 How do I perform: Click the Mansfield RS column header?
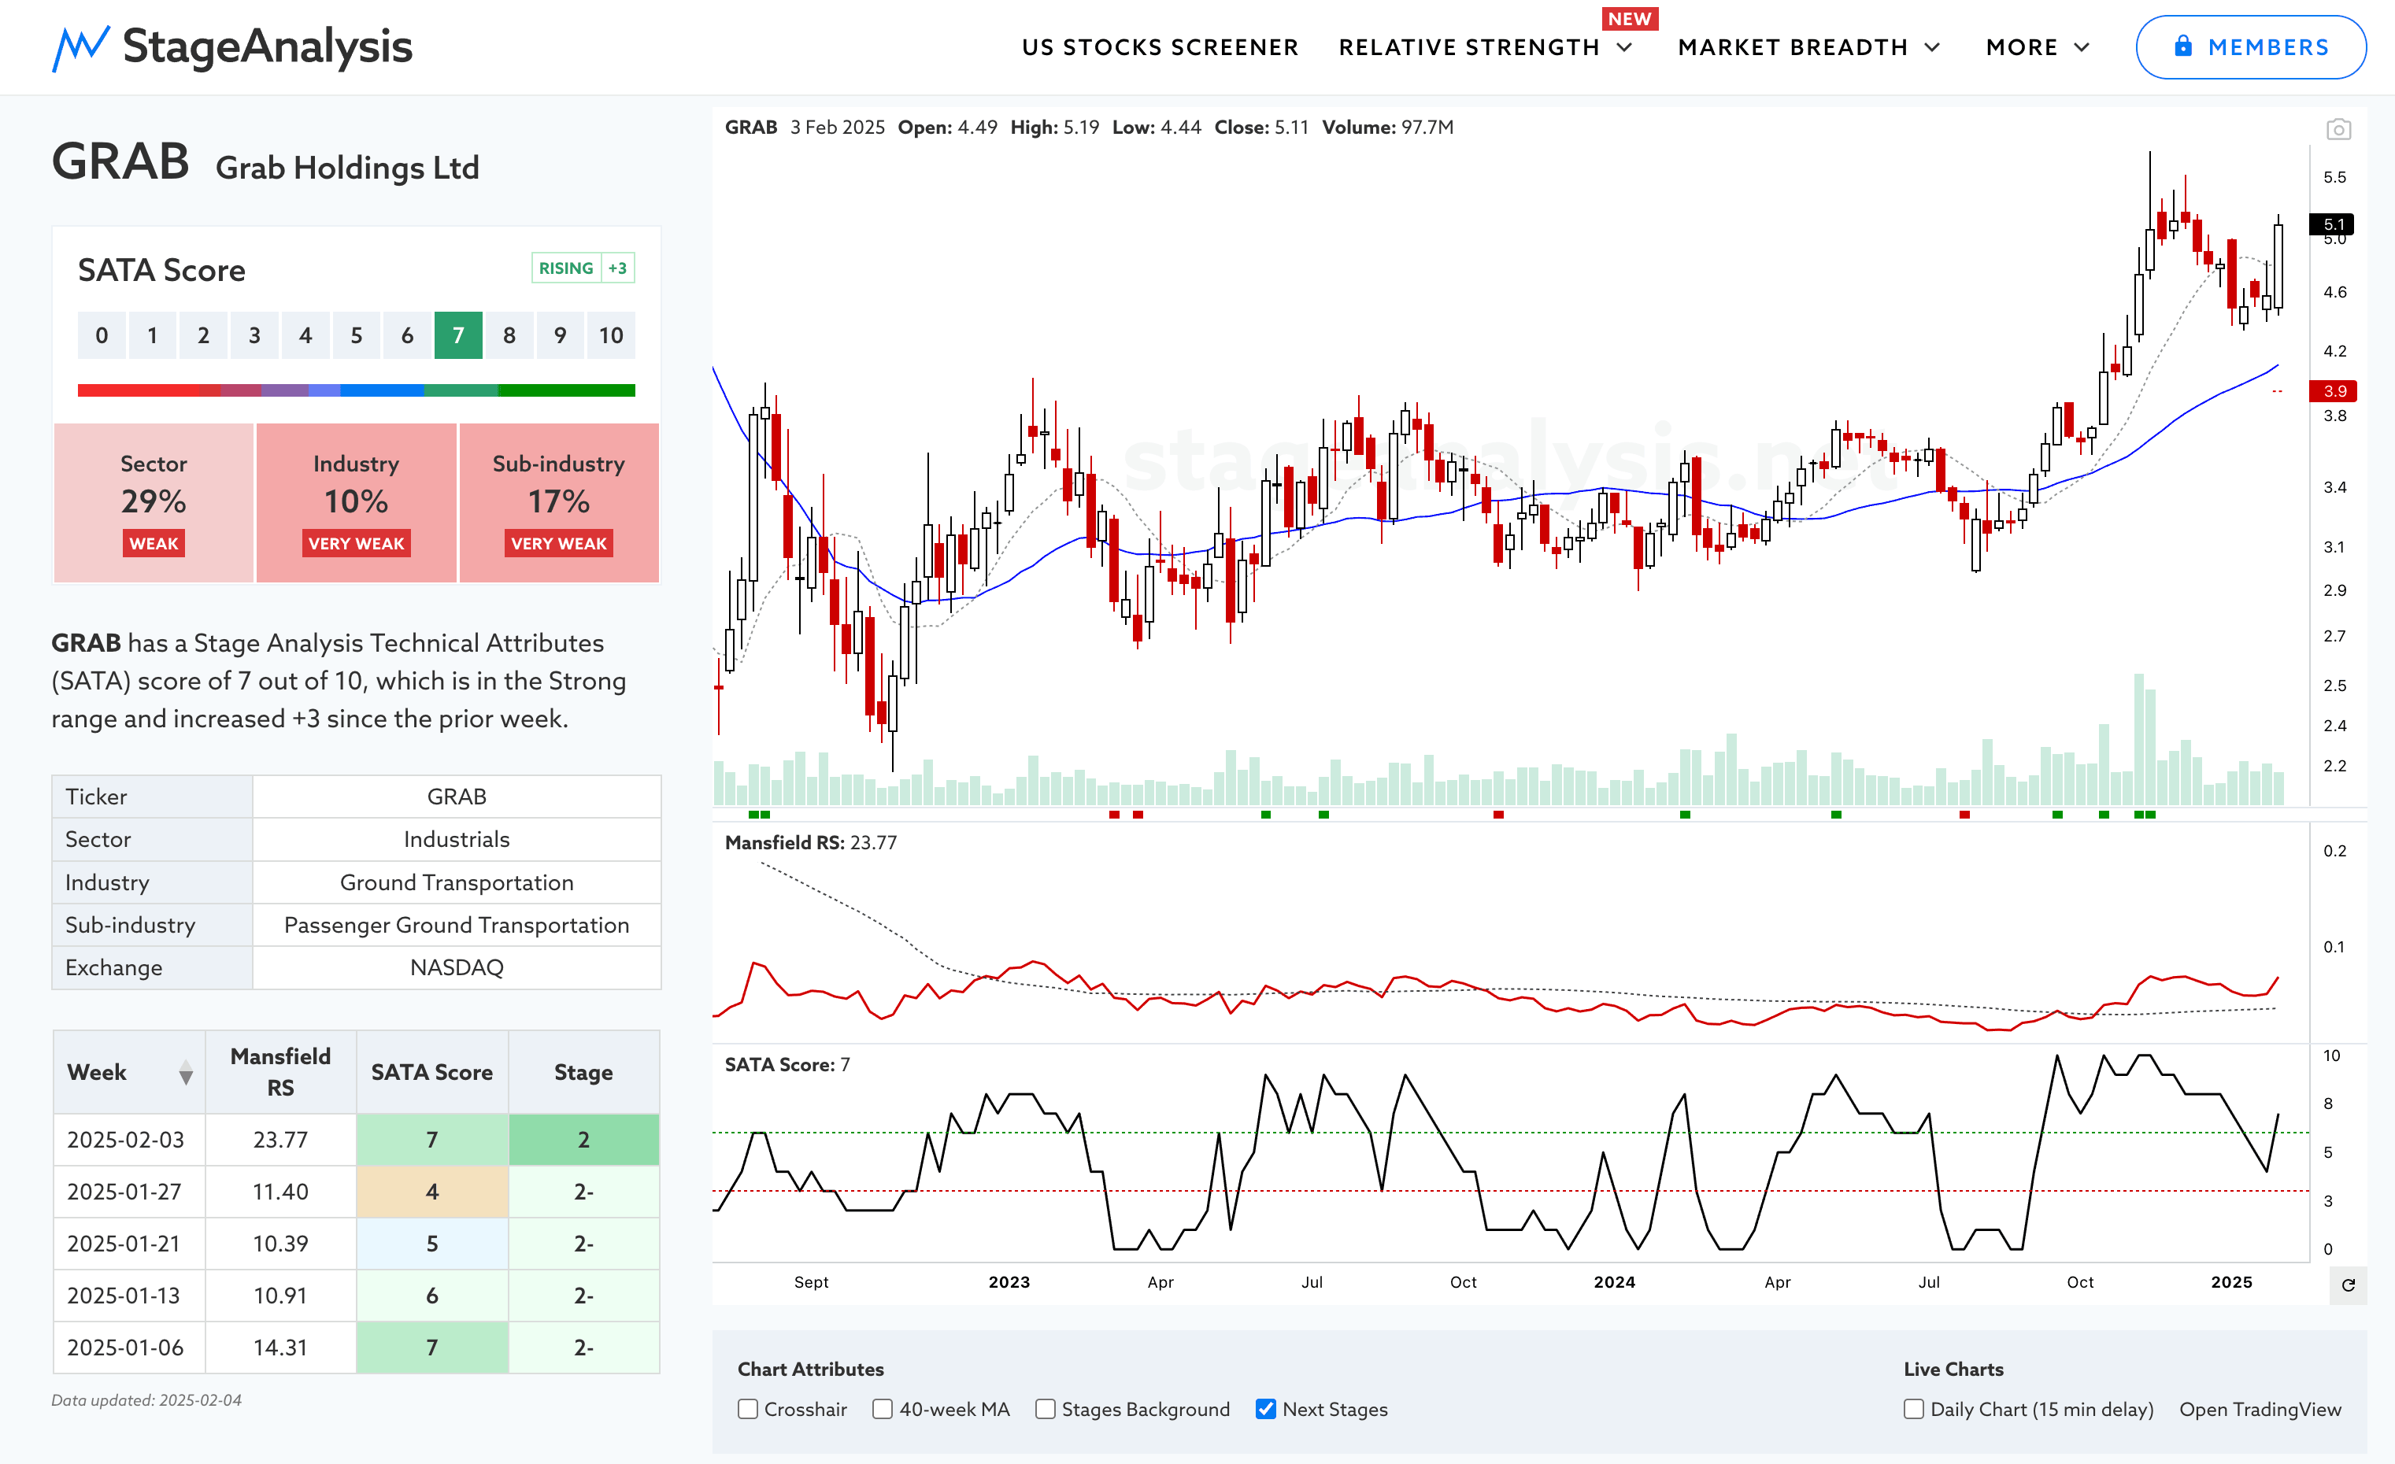281,1073
